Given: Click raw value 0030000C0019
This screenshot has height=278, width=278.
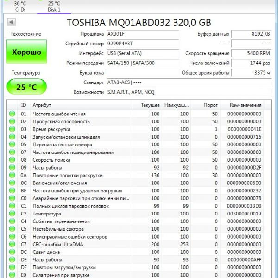Looking at the screenshot, I should (244, 214).
